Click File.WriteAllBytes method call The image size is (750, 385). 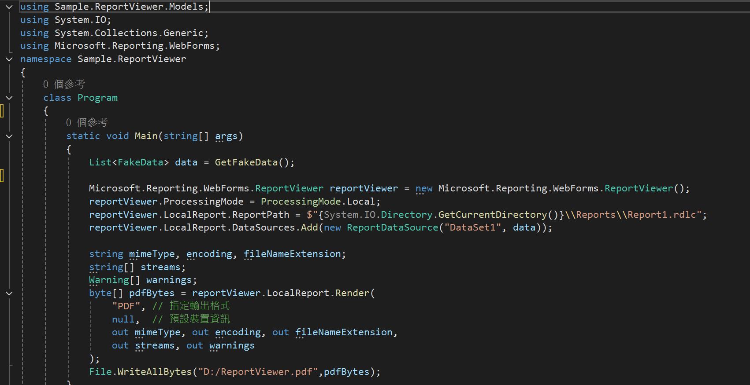coord(141,372)
